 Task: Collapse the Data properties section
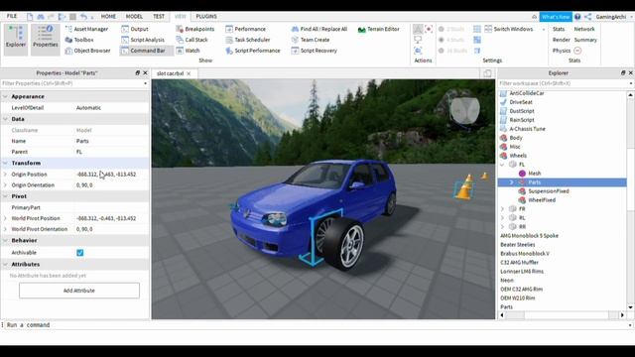click(x=5, y=119)
